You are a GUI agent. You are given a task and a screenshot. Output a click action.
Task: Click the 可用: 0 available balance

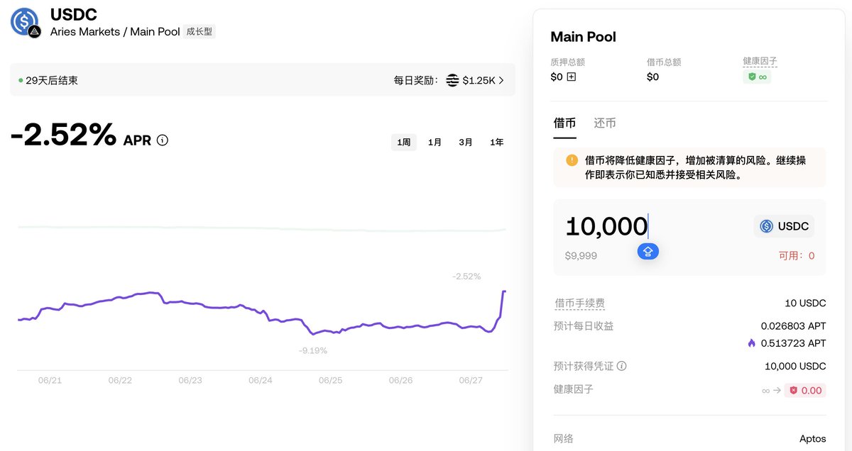(797, 255)
